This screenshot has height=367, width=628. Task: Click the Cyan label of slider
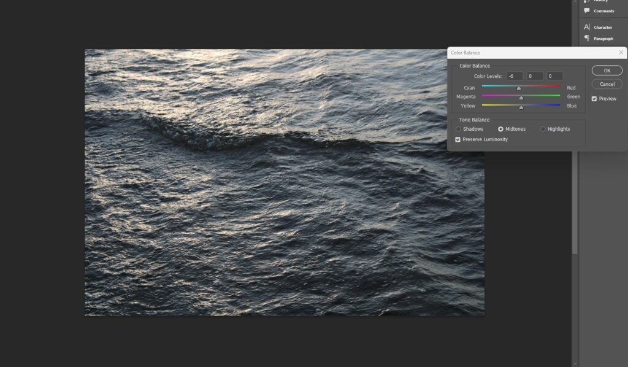[469, 88]
